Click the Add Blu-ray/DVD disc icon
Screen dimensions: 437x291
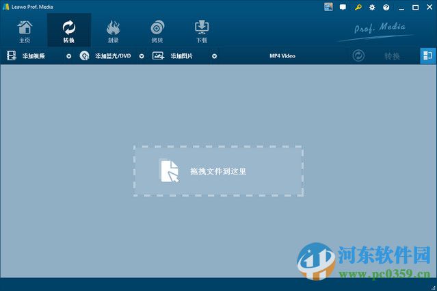[84, 55]
